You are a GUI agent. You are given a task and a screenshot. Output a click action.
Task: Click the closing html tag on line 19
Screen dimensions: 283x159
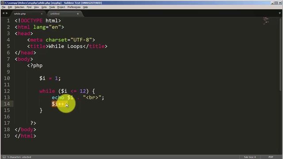[x=26, y=136]
